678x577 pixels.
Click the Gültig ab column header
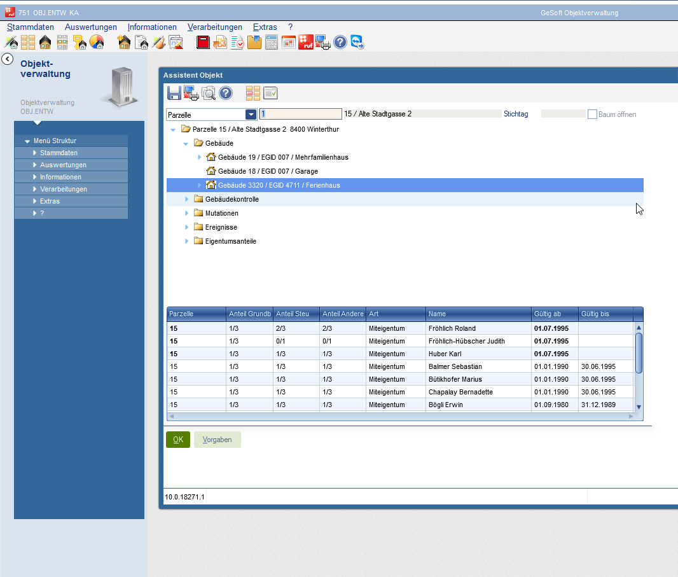click(x=555, y=314)
